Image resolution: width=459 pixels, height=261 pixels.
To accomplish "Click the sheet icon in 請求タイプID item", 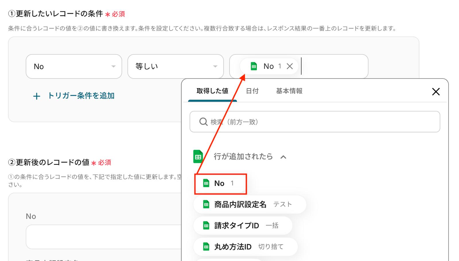I will [x=206, y=226].
